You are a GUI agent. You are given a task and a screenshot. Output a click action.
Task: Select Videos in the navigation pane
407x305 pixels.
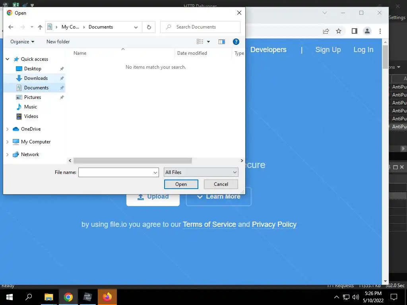31,116
